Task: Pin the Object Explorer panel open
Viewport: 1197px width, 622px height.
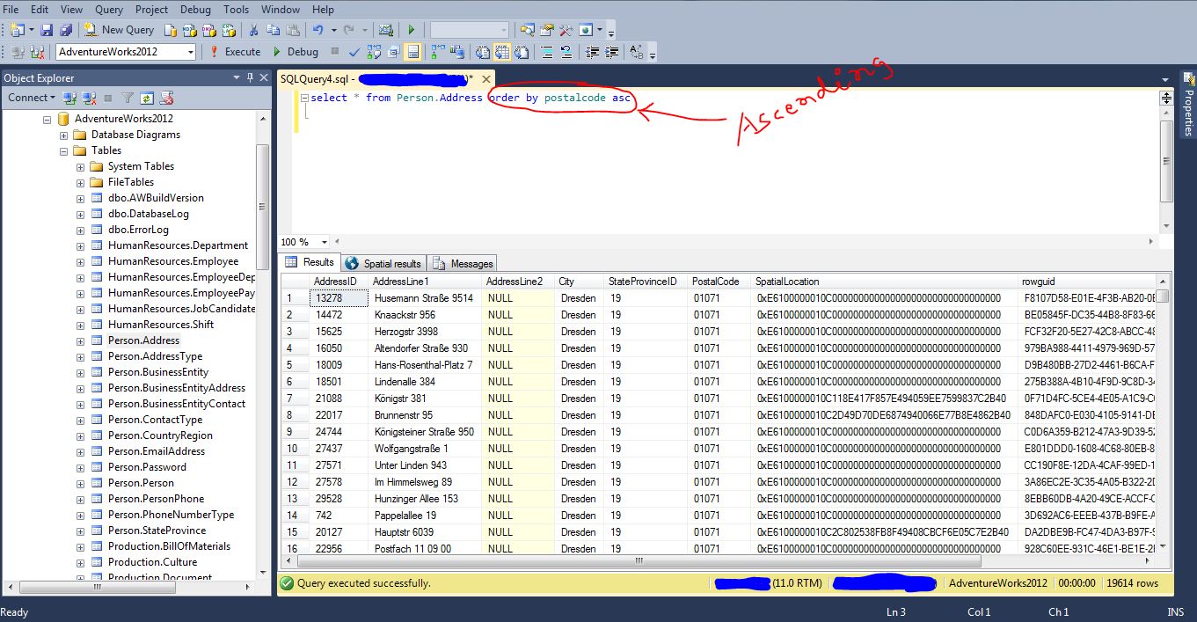Action: click(x=250, y=77)
